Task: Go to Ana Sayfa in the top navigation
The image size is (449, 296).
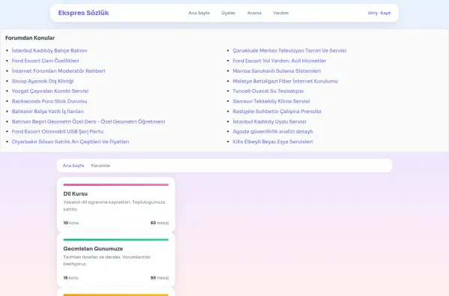Action: [x=199, y=13]
